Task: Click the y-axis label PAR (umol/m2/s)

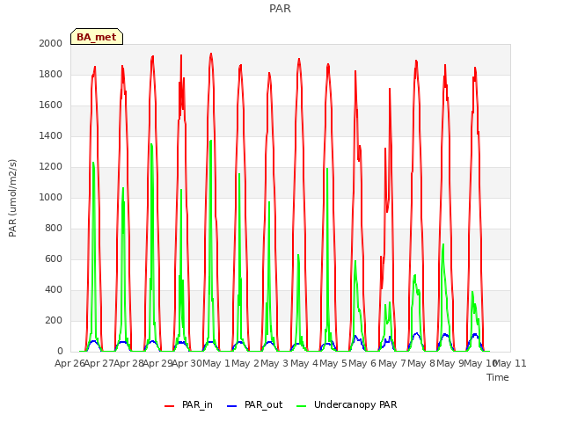Action: (12, 198)
